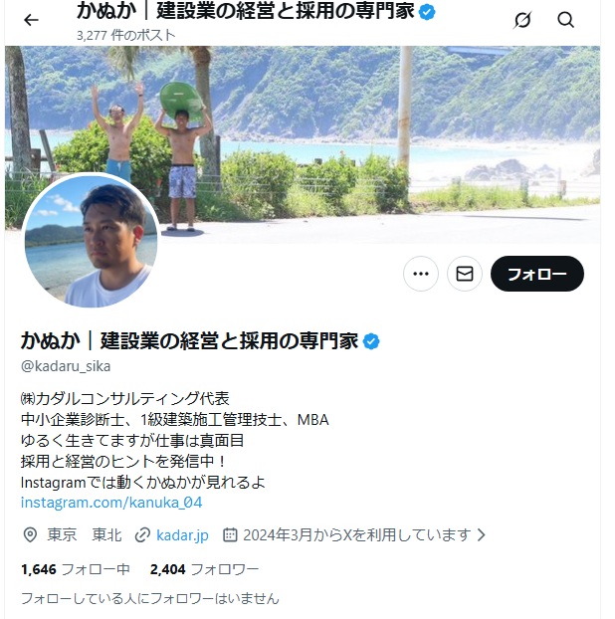The width and height of the screenshot is (615, 619).
Task: Click the calendar icon beside the join date
Action: (x=230, y=535)
